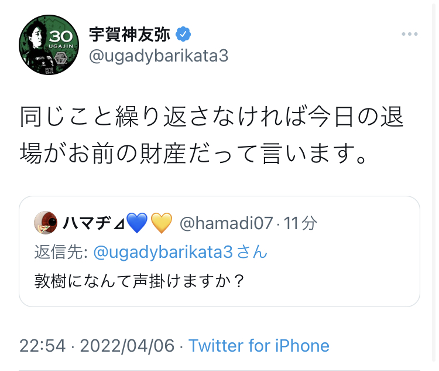Click the 22:54 tweet time

pos(42,345)
